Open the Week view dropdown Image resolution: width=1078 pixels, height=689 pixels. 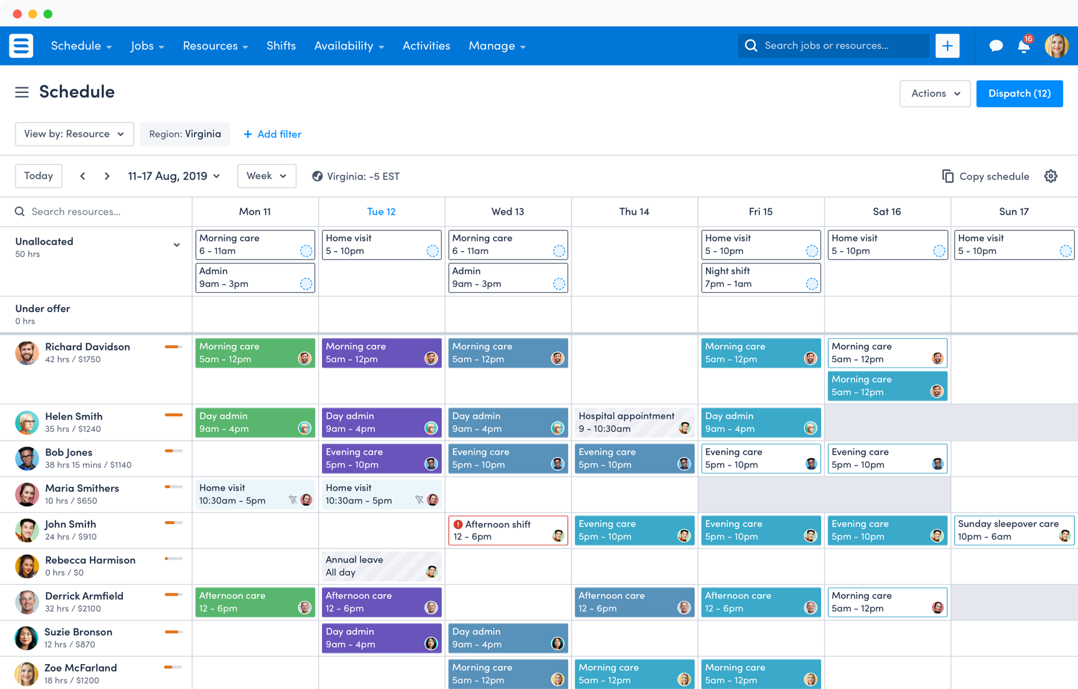[x=266, y=176]
